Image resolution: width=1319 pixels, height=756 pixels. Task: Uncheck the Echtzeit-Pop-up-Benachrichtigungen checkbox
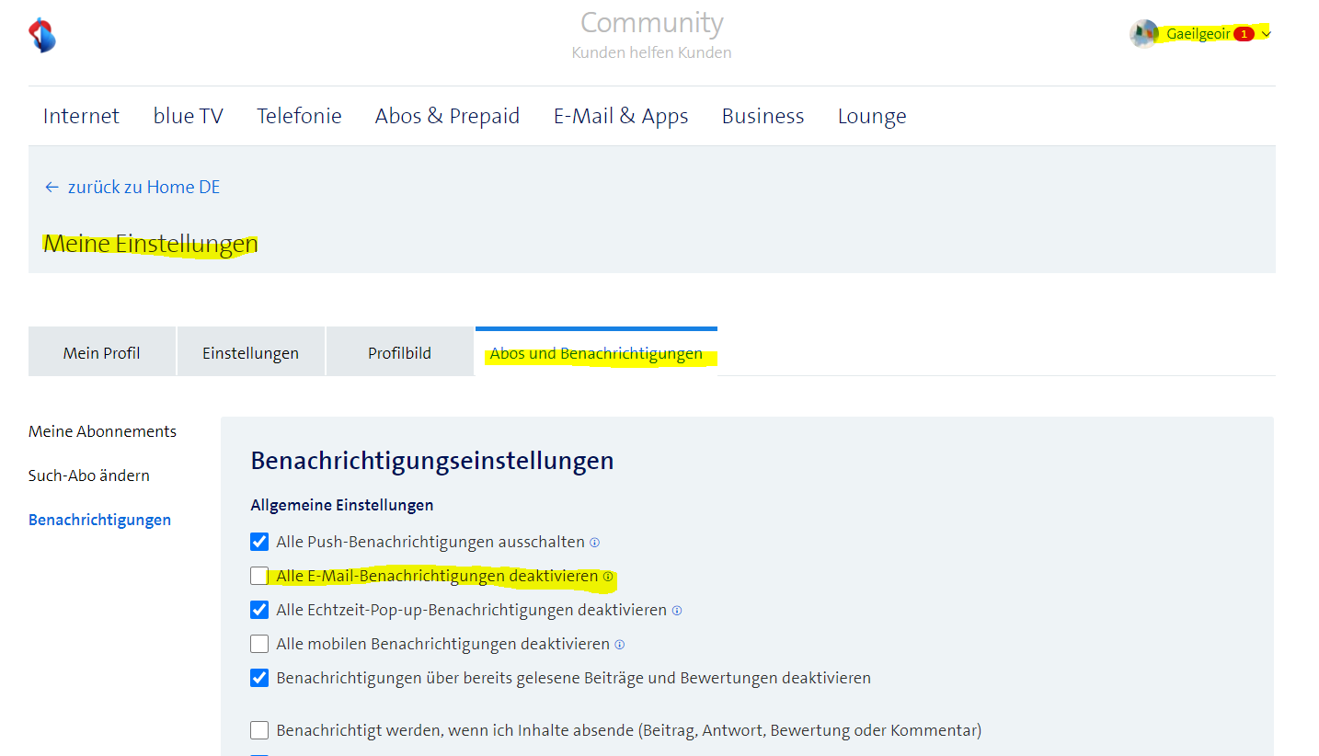click(259, 610)
